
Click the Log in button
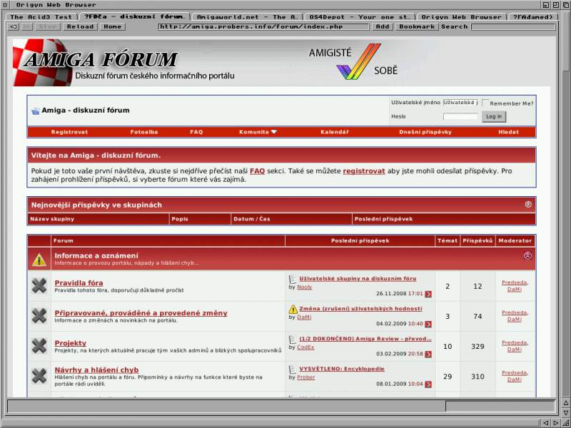494,116
